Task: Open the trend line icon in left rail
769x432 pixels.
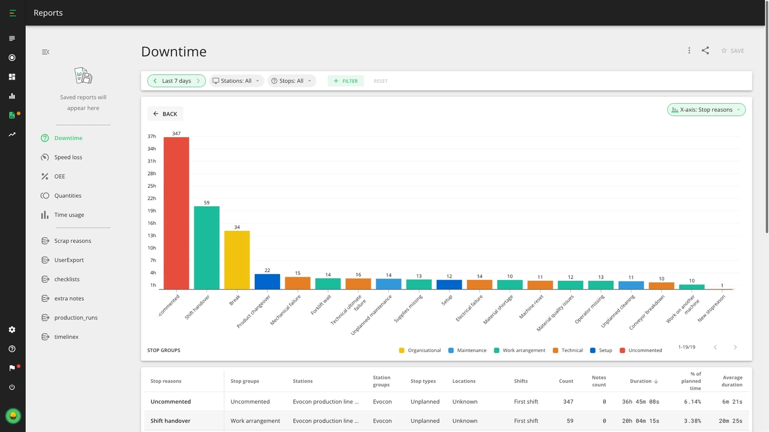Action: [x=12, y=134]
